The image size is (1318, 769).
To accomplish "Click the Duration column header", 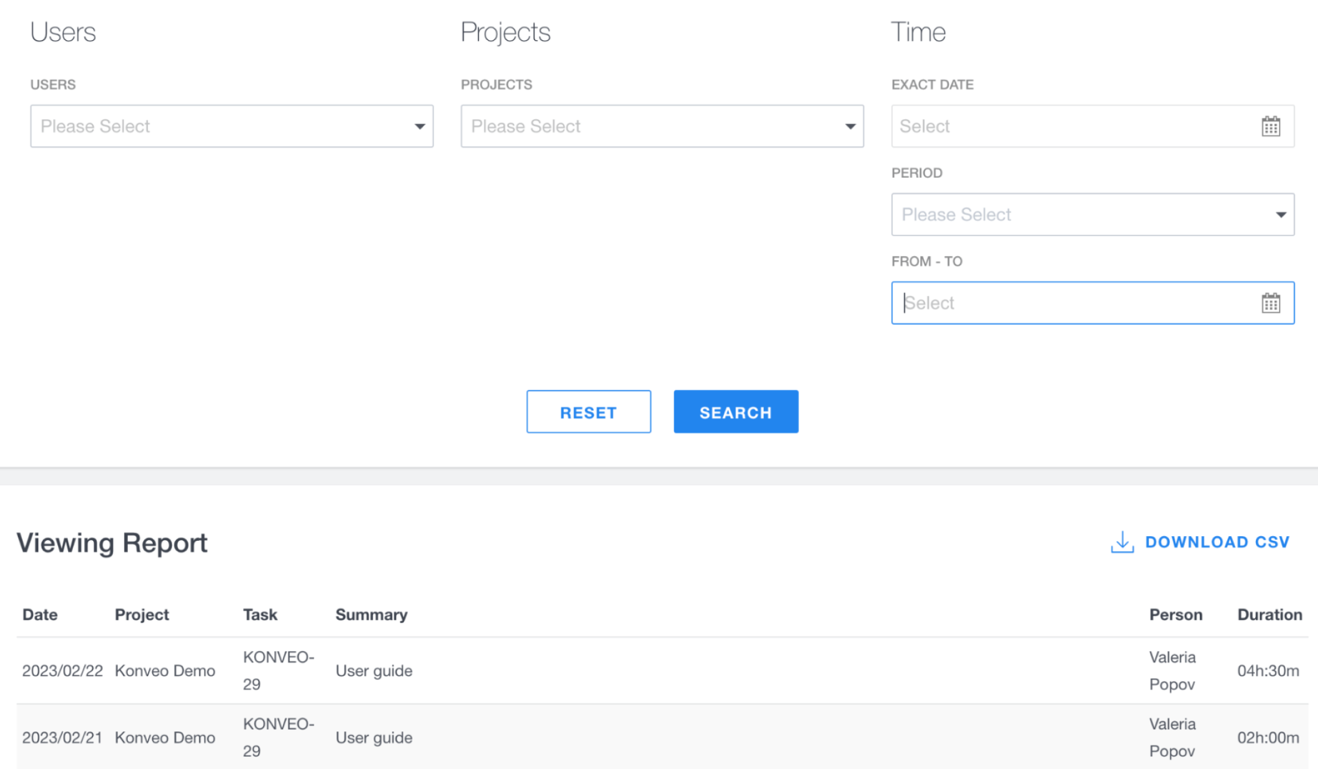I will click(1269, 614).
